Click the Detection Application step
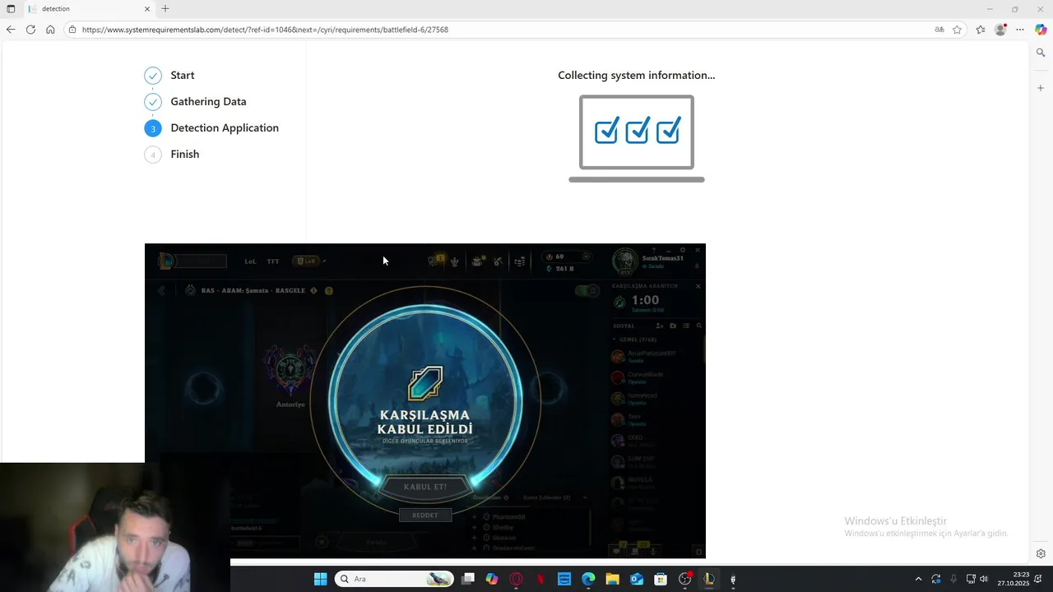 (x=225, y=127)
